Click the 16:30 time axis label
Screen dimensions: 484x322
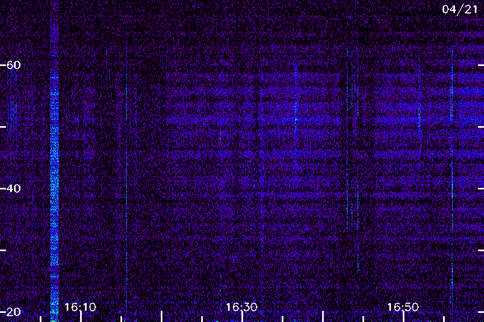241,307
